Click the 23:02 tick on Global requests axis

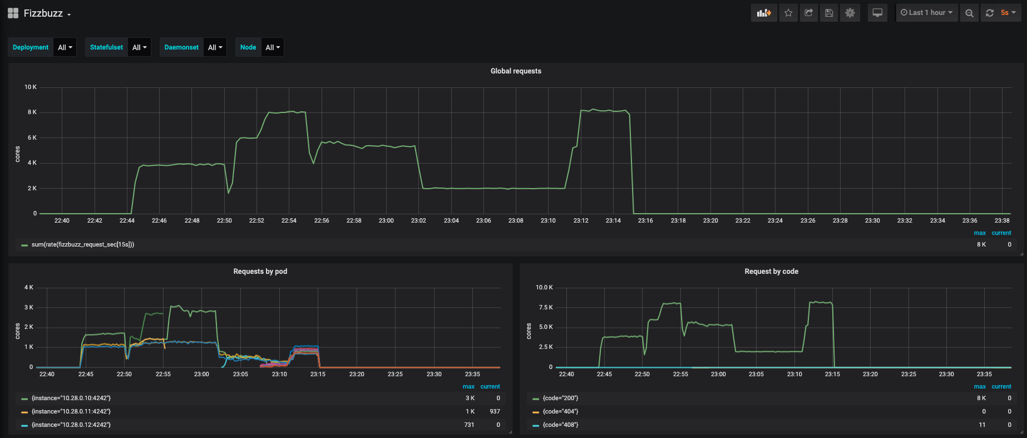pos(418,220)
